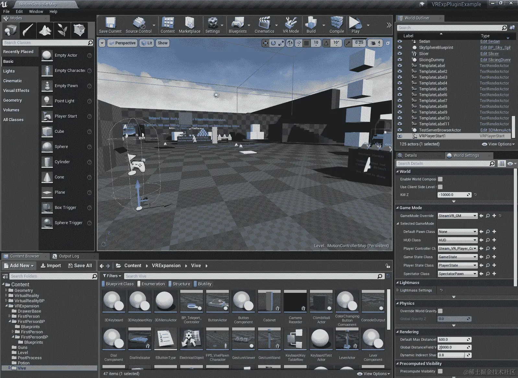Open Lit view mode button
Image resolution: width=518 pixels, height=378 pixels.
pos(147,43)
